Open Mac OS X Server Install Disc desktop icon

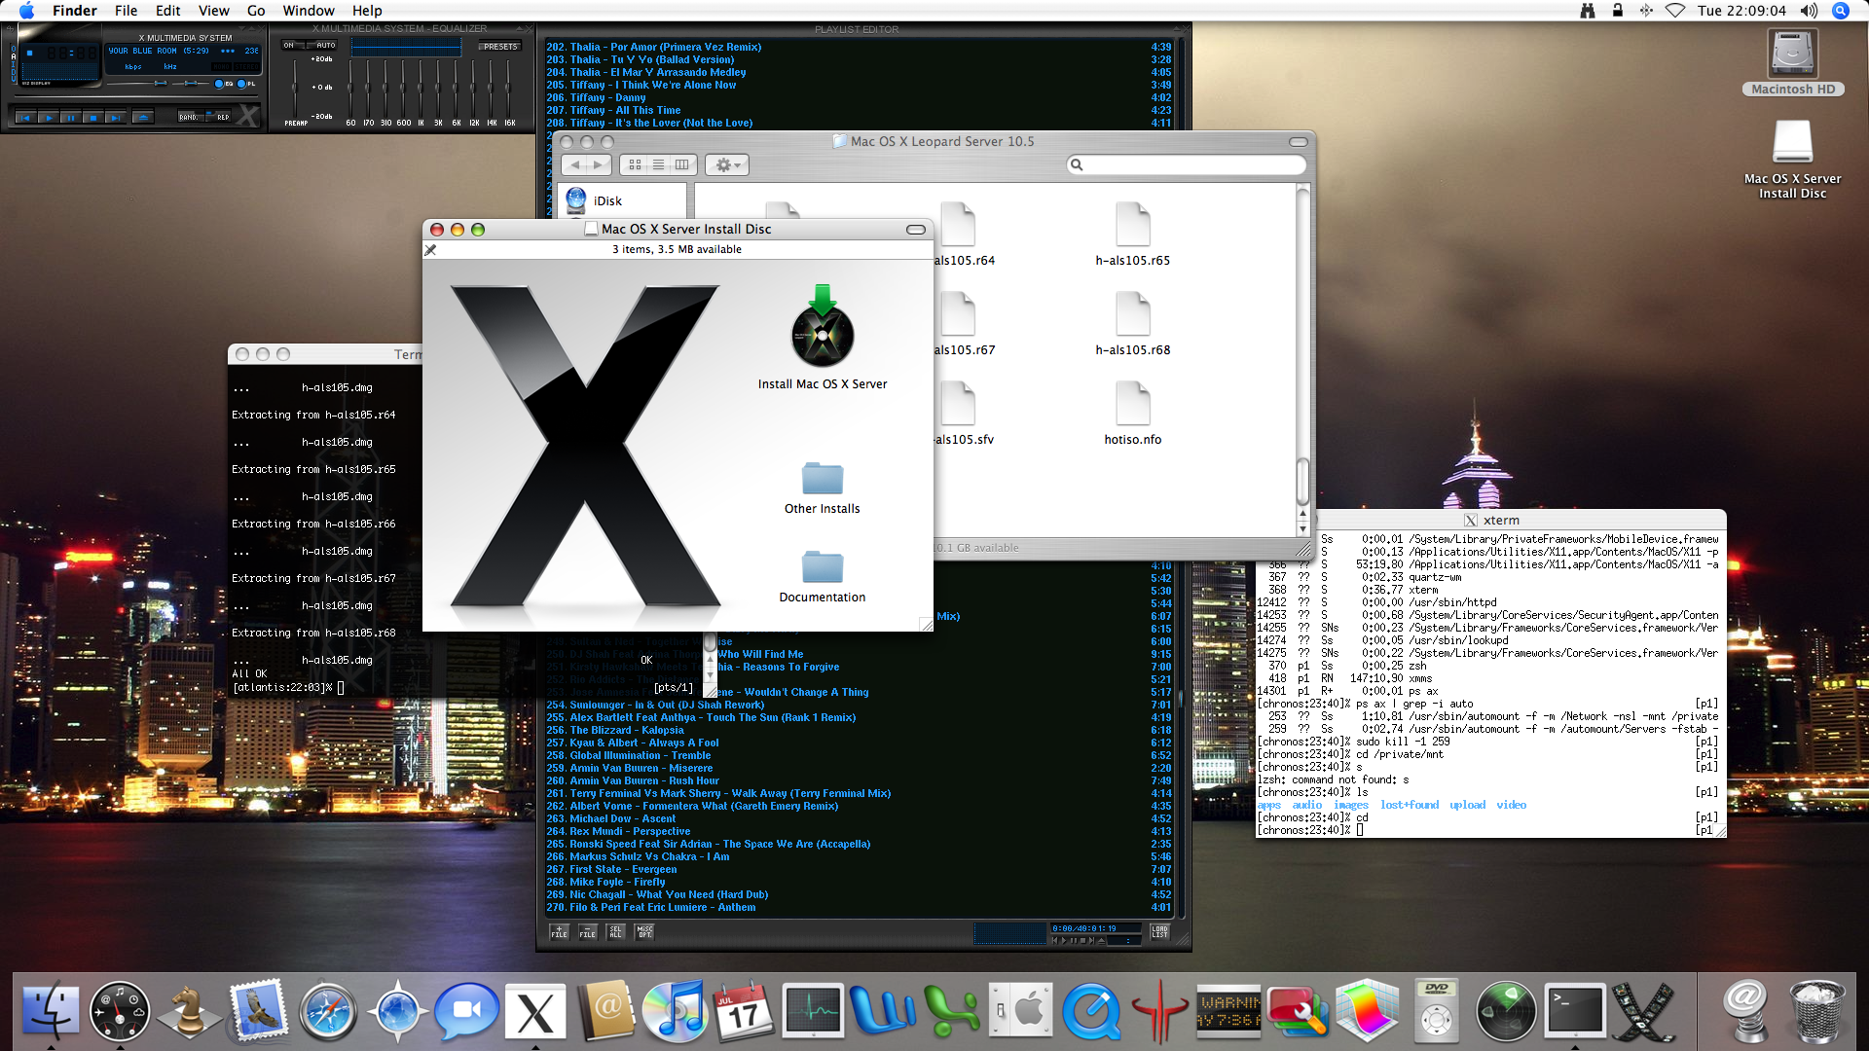[x=1792, y=160]
